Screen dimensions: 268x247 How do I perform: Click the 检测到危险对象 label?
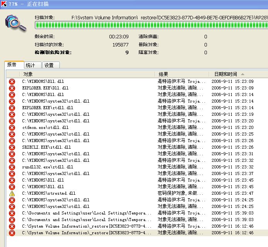[53, 53]
